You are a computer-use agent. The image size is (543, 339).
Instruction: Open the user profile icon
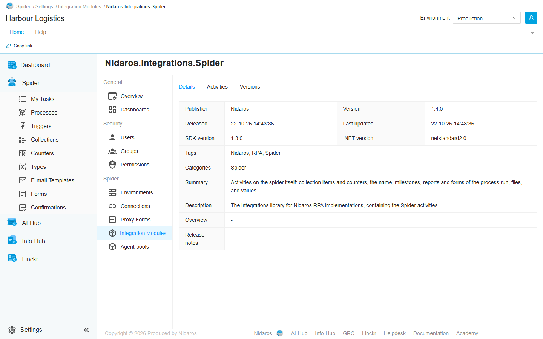tap(531, 18)
